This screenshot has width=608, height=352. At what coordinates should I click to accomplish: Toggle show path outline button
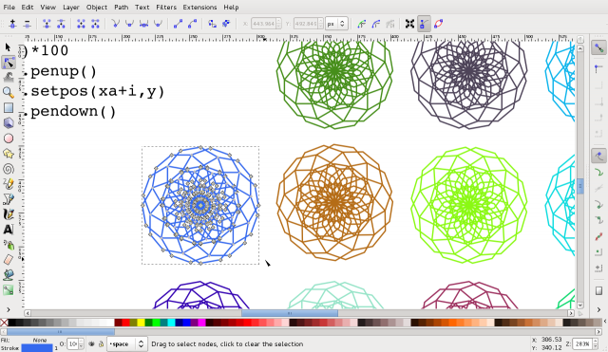point(438,24)
